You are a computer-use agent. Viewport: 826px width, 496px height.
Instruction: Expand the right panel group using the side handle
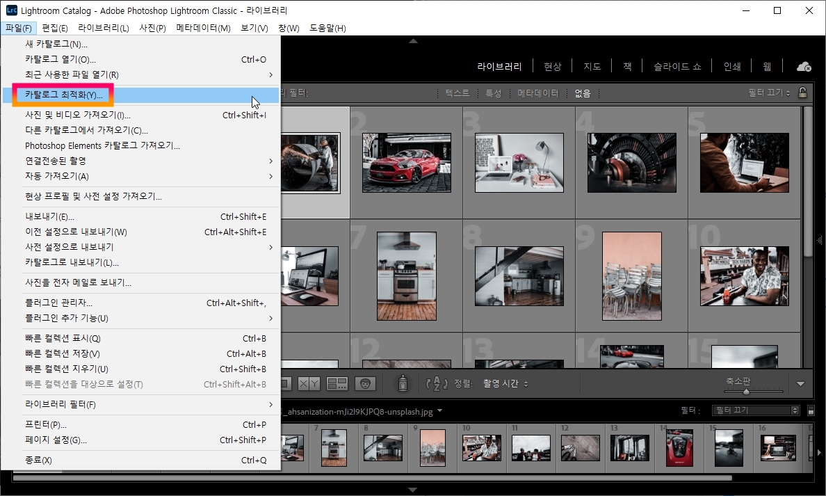point(820,241)
